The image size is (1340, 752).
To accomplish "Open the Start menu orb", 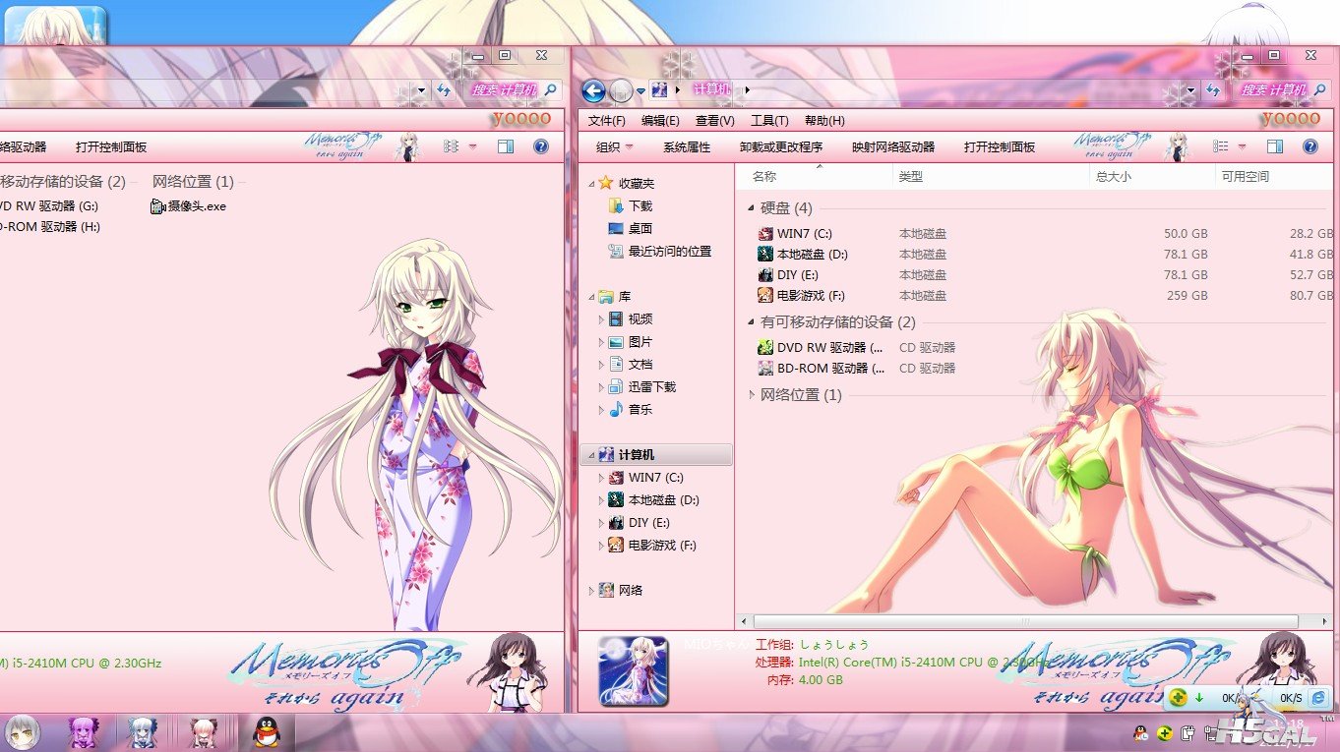I will [x=24, y=732].
